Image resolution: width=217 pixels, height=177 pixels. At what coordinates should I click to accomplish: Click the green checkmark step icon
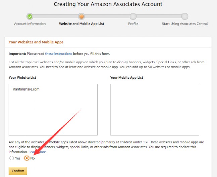pos(30,16)
